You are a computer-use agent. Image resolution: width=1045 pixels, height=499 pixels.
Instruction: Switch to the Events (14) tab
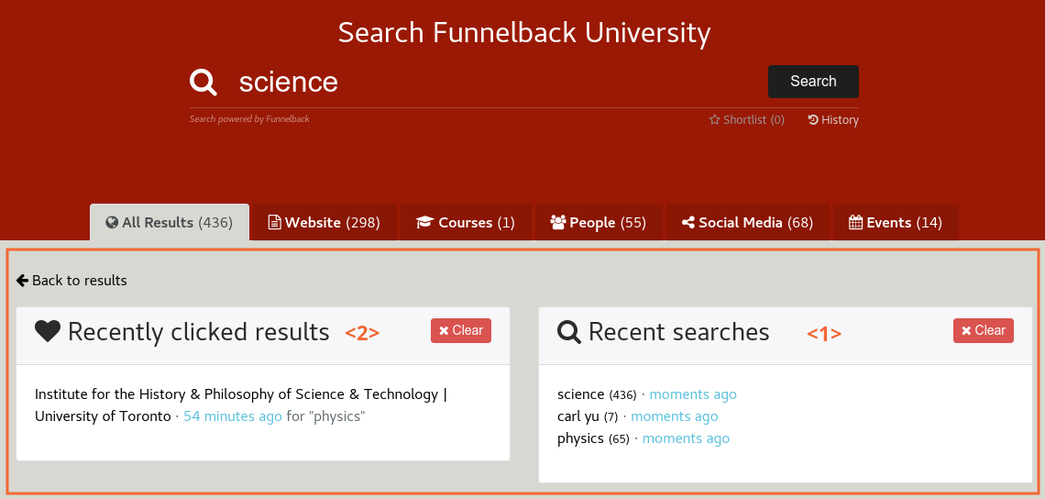(x=896, y=222)
